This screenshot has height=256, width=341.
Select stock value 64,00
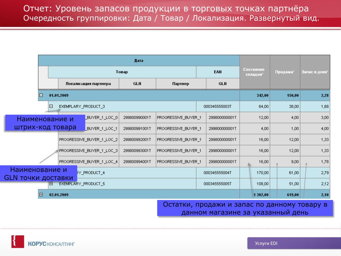(264, 106)
